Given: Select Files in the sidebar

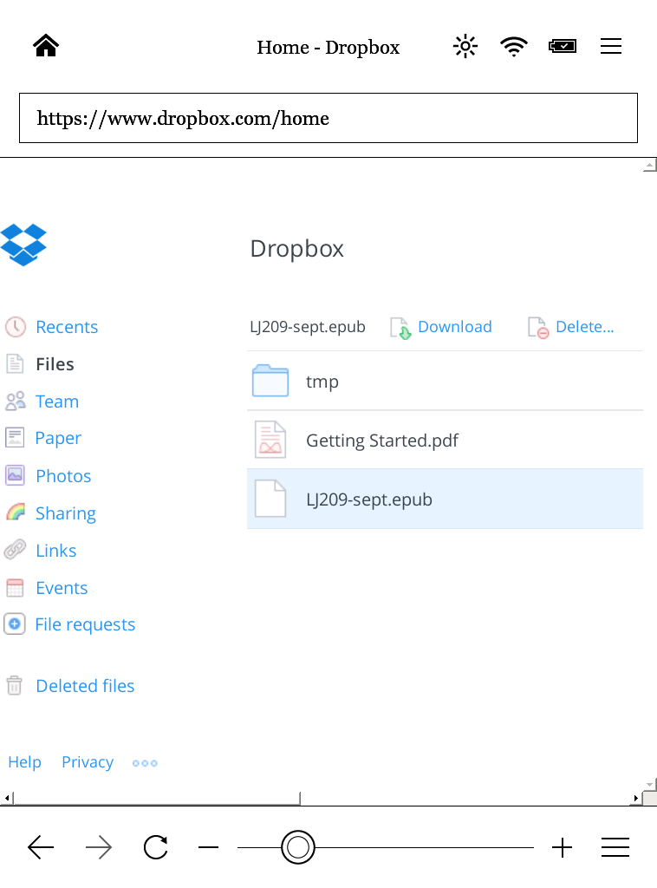Looking at the screenshot, I should pos(55,364).
